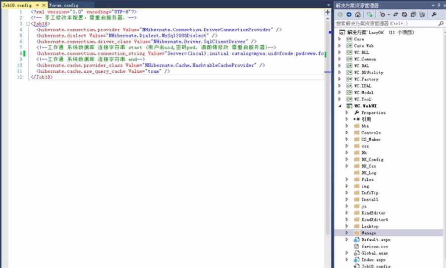Viewport: 446px width, 268px height.
Task: Click the Home icon in Solution Explorer toolbar
Action: point(357,15)
